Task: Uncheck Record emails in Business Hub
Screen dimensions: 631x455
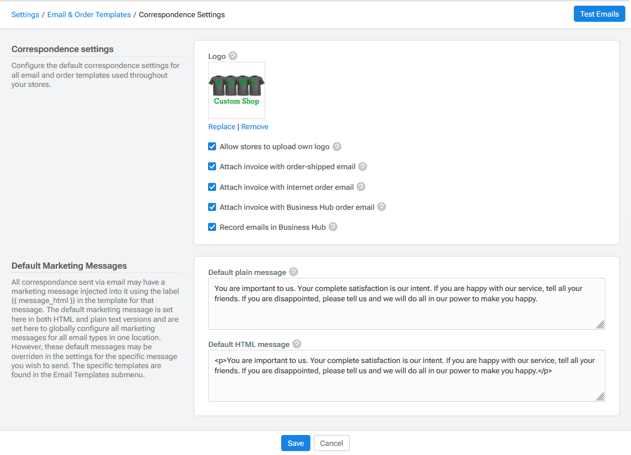Action: coord(212,227)
